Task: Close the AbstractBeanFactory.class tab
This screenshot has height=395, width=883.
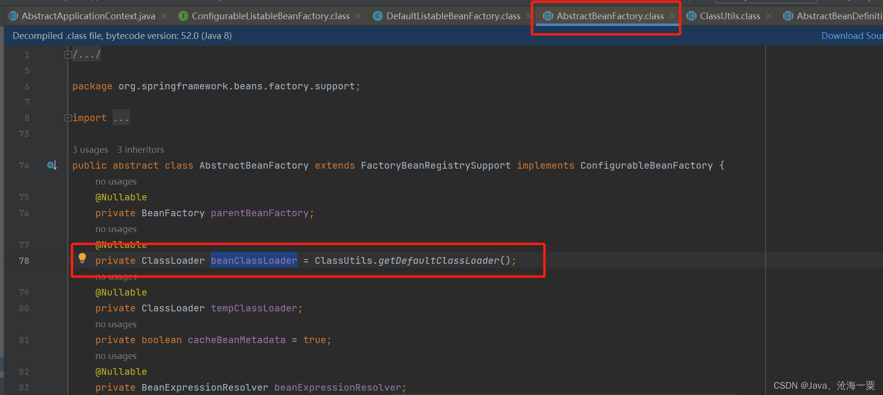Action: click(x=672, y=16)
